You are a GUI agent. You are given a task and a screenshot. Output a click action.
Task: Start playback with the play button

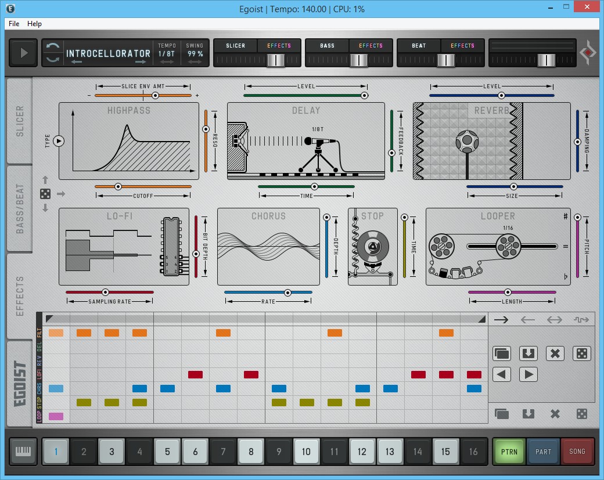tap(23, 53)
